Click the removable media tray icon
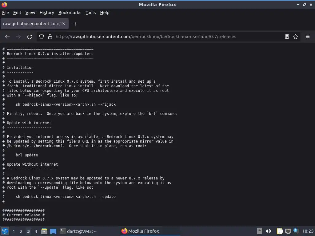The width and height of the screenshot is (315, 236). coord(260,231)
